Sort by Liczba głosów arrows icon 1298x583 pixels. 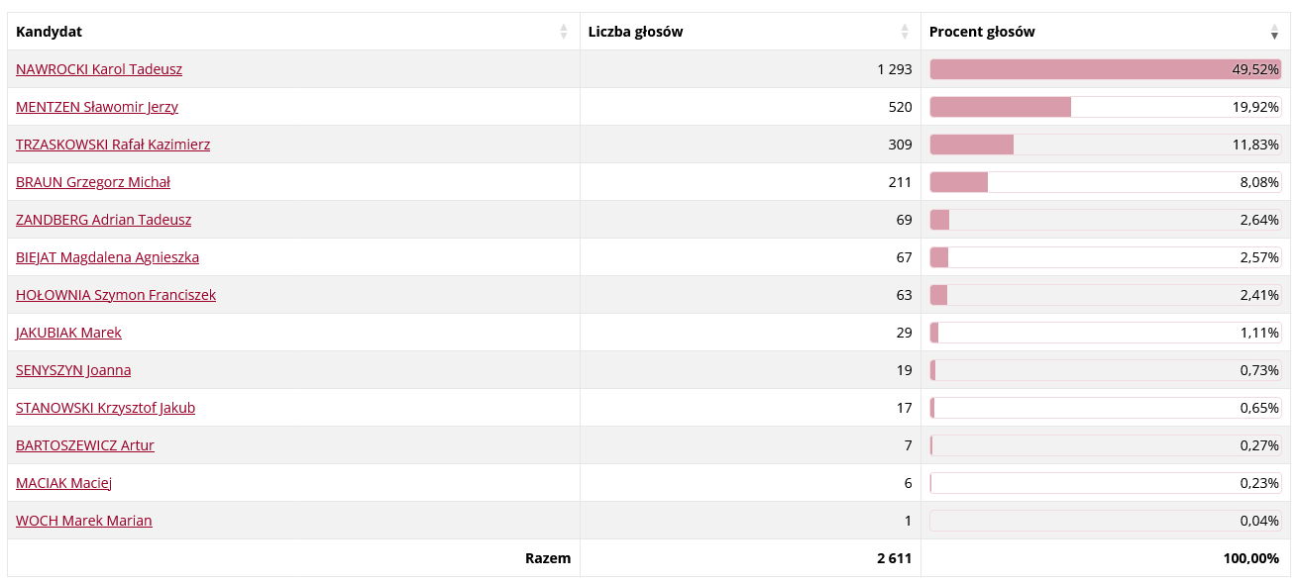(905, 32)
